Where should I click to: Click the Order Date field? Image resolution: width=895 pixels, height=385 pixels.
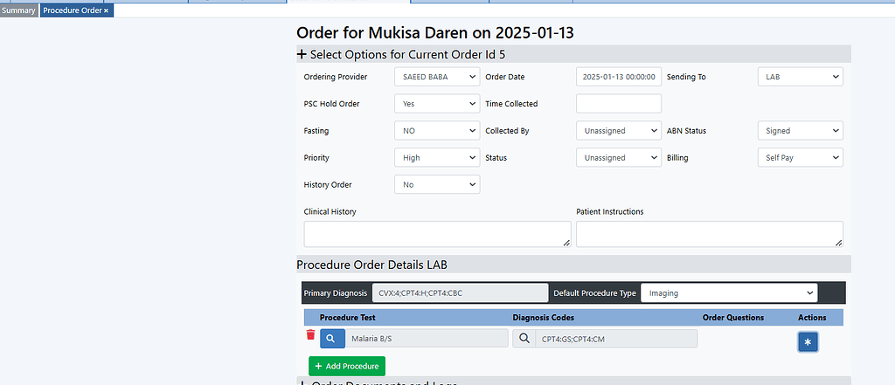[619, 77]
